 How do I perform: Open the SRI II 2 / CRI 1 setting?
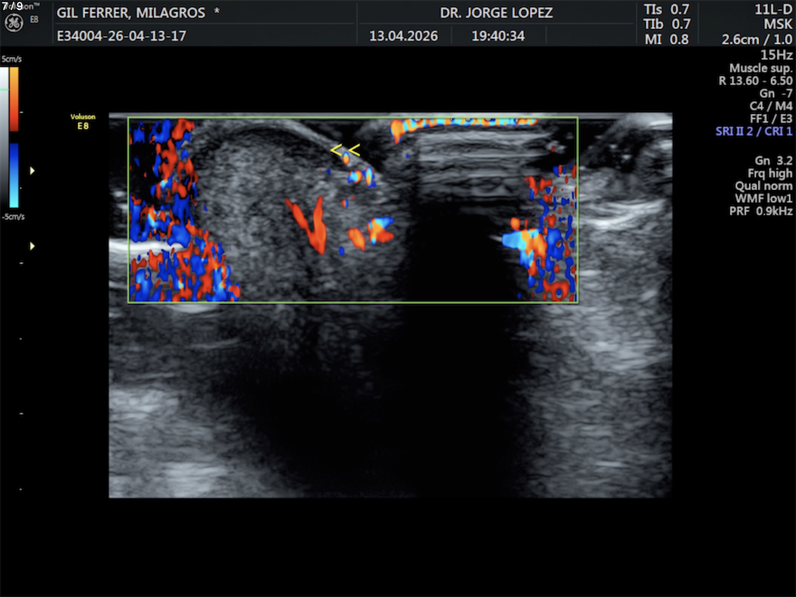[753, 132]
